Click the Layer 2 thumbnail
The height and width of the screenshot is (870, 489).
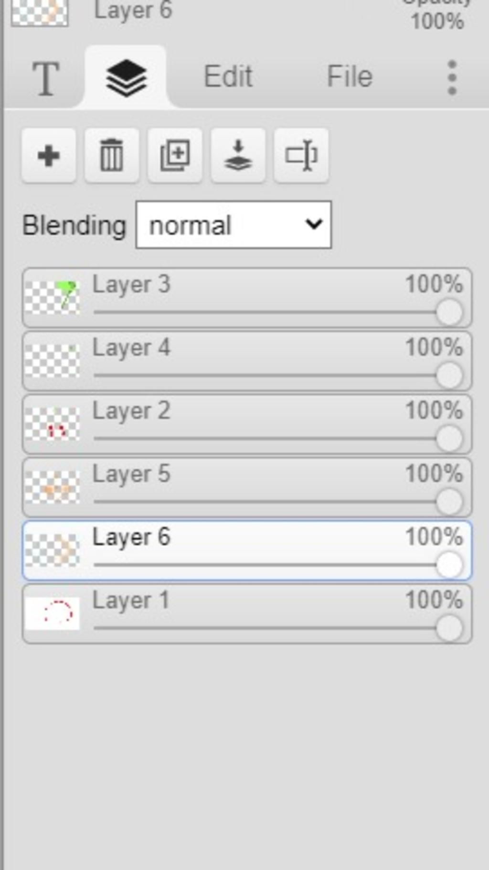(52, 424)
